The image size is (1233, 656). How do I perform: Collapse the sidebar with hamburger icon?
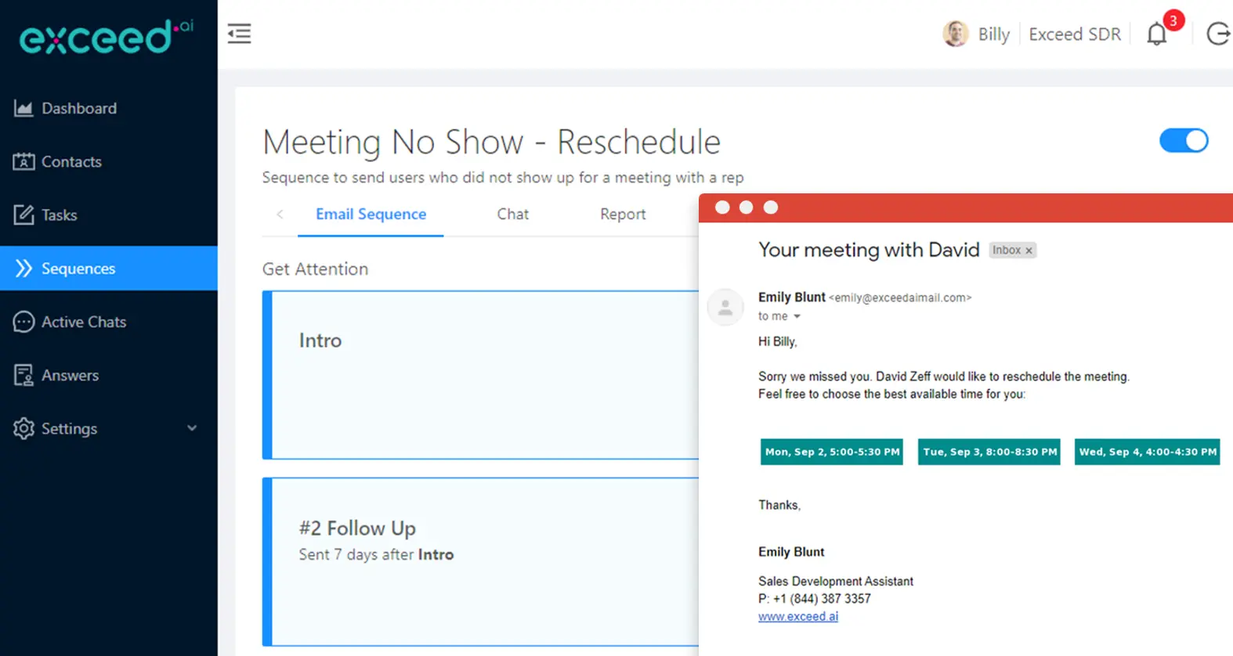pyautogui.click(x=239, y=34)
